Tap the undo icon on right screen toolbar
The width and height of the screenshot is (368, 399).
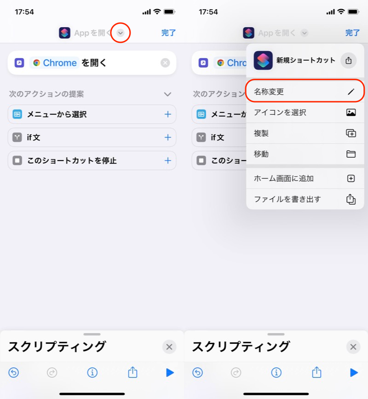(198, 372)
